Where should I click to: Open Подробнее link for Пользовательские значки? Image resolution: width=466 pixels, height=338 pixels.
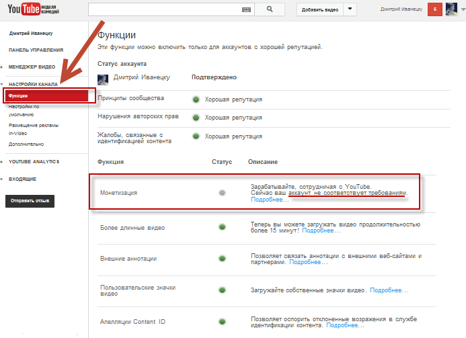(389, 290)
